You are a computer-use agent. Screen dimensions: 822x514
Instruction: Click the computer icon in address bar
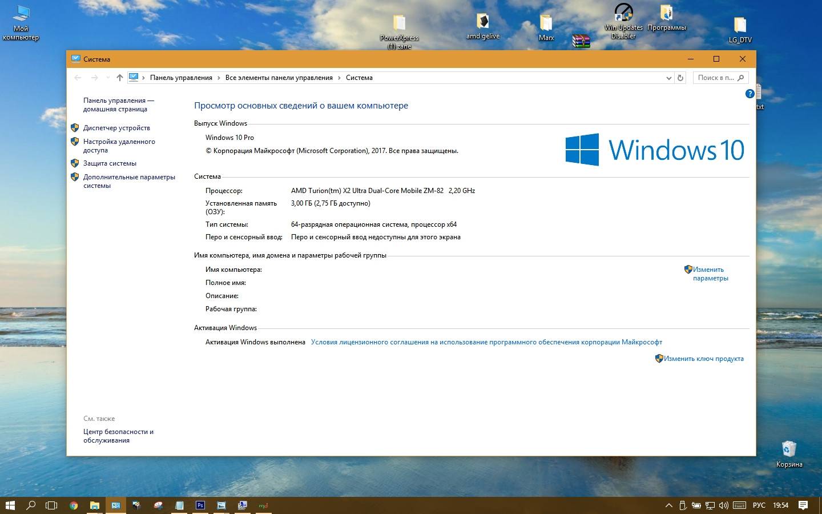134,77
